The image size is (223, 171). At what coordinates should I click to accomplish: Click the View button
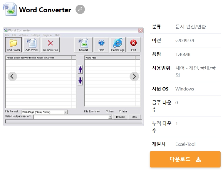tap(134, 117)
